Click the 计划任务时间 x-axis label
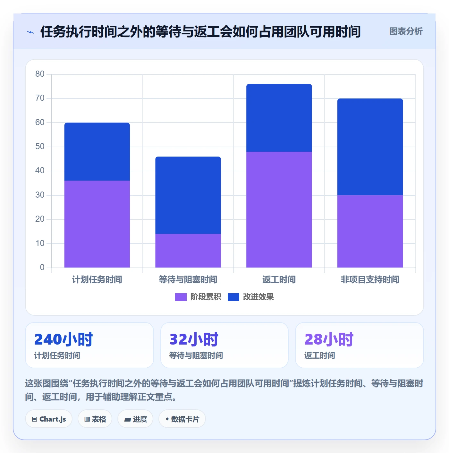This screenshot has width=449, height=453. 97,280
